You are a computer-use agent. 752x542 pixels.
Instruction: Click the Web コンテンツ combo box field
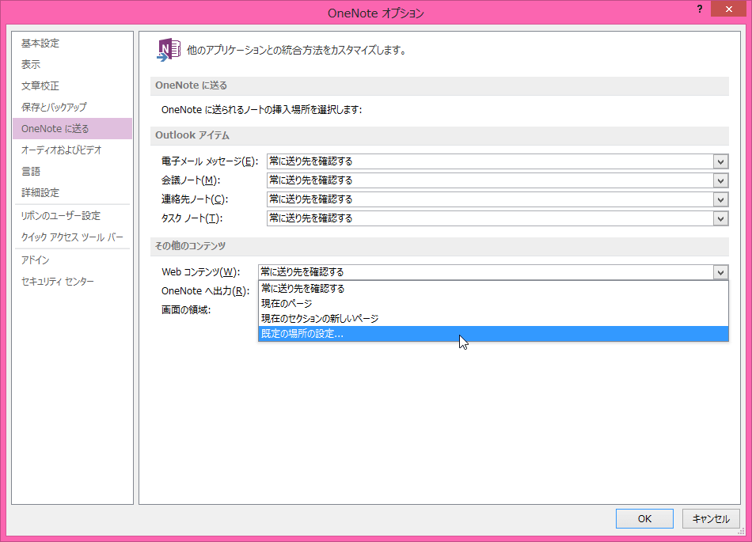[x=493, y=272]
